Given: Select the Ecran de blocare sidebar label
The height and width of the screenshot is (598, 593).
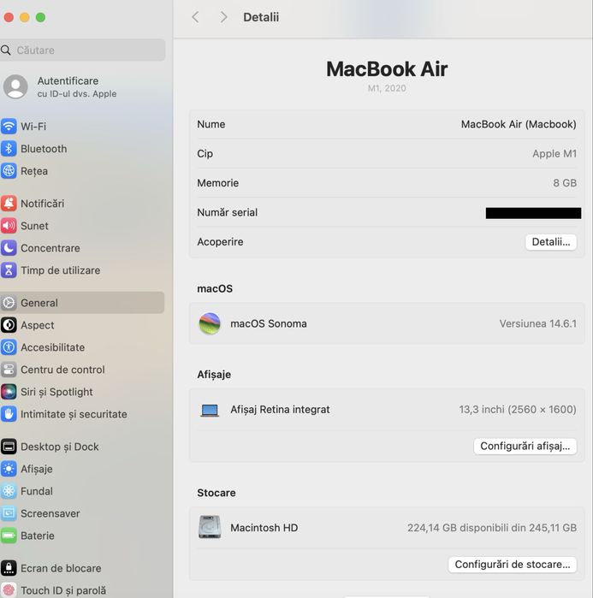Looking at the screenshot, I should (x=61, y=568).
